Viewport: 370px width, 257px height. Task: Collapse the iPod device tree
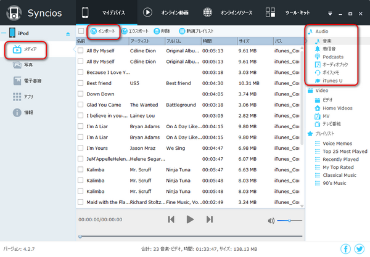point(4,33)
